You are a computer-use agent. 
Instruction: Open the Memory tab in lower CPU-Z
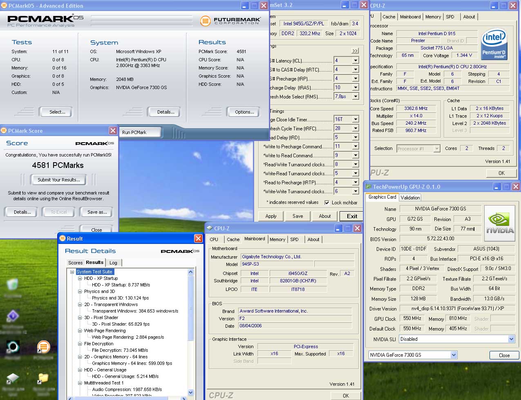(x=277, y=239)
